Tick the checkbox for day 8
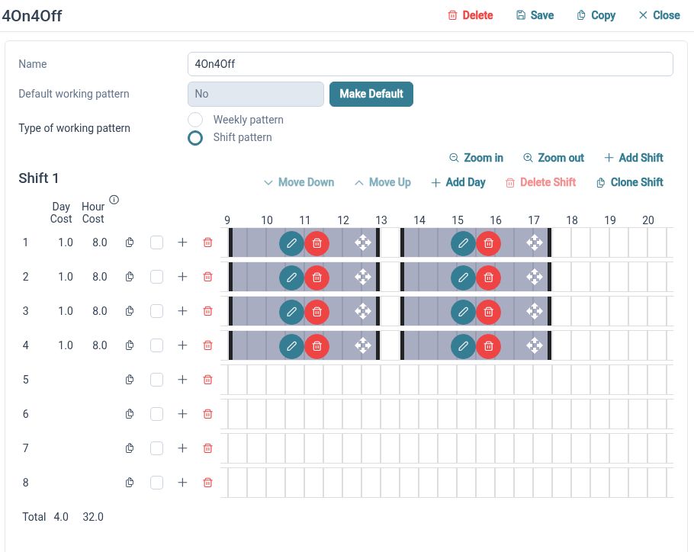Image resolution: width=694 pixels, height=552 pixels. click(x=156, y=483)
